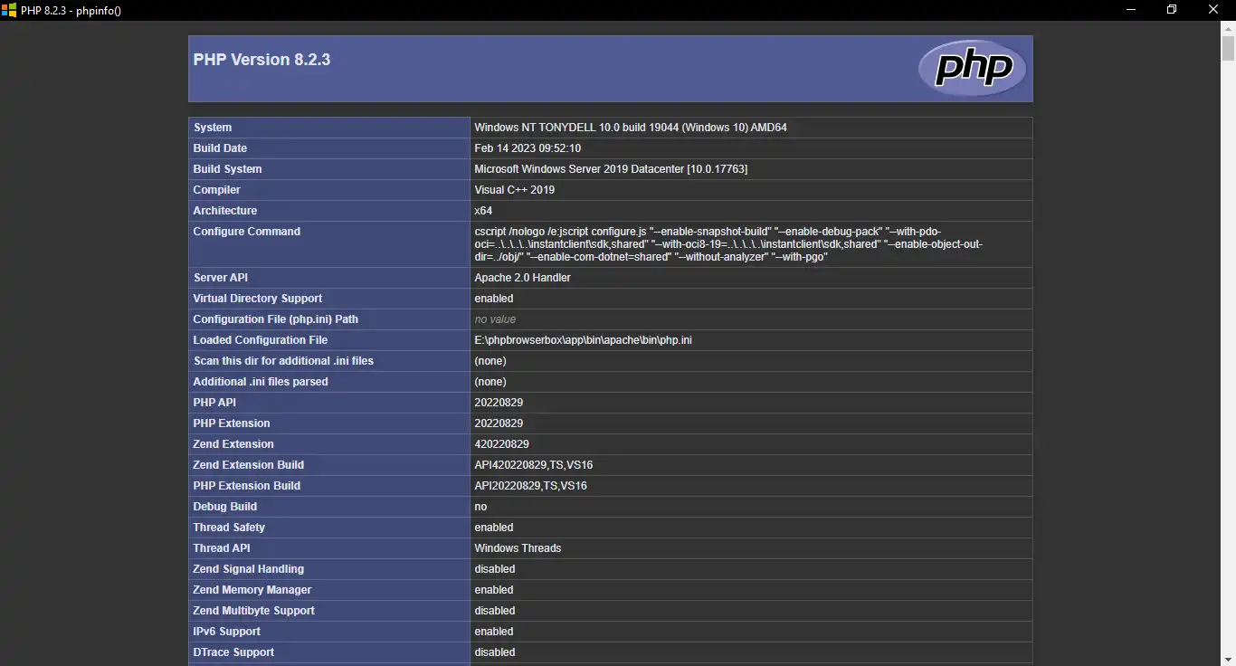Select the 'System' row label
Screen dimensions: 1236x666
coord(213,128)
